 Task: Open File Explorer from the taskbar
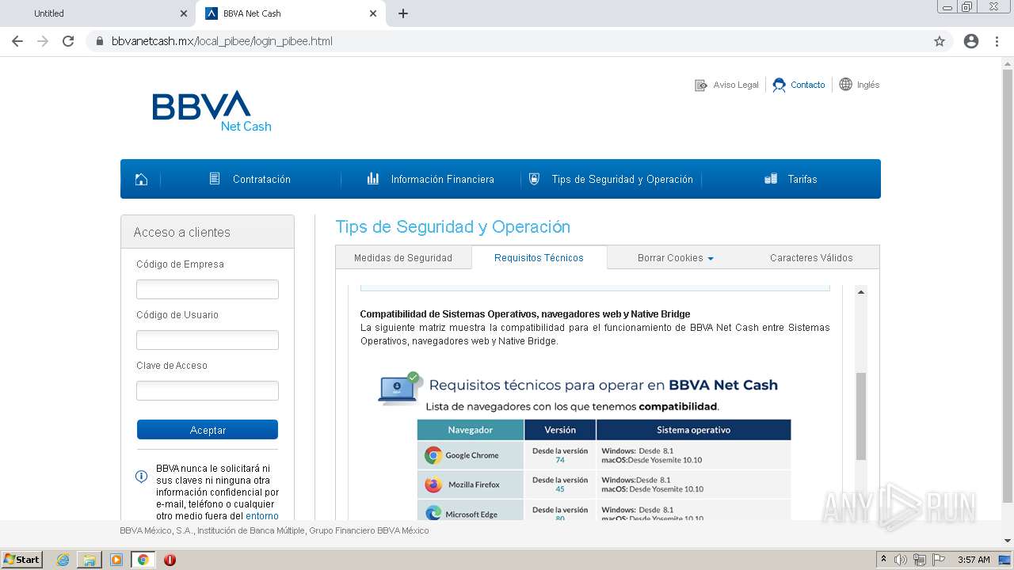click(90, 560)
